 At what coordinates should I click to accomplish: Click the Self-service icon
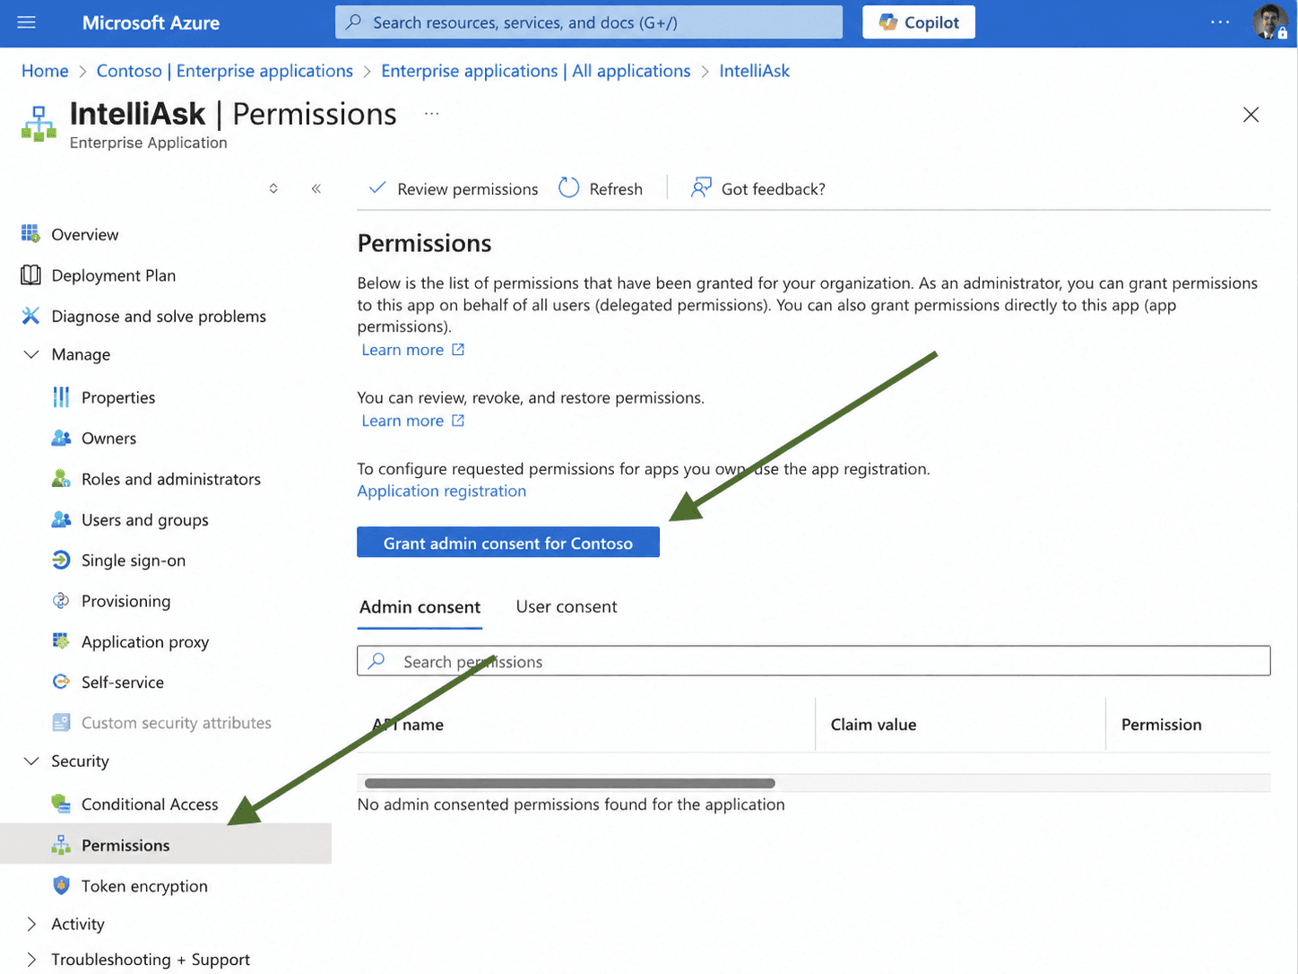[x=61, y=682]
